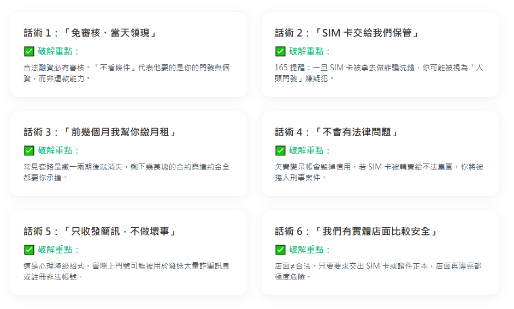Image resolution: width=514 pixels, height=309 pixels.
Task: Click the heading 話術 4：「不會有法律問題」
Action: [337, 132]
